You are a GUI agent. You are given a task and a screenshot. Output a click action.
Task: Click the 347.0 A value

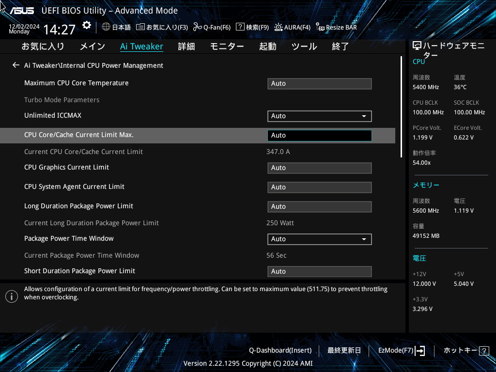point(278,152)
